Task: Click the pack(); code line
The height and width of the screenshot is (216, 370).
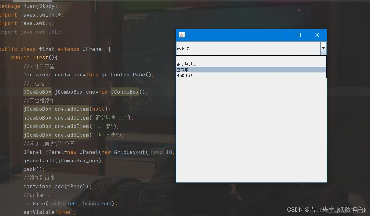Action: [x=34, y=169]
